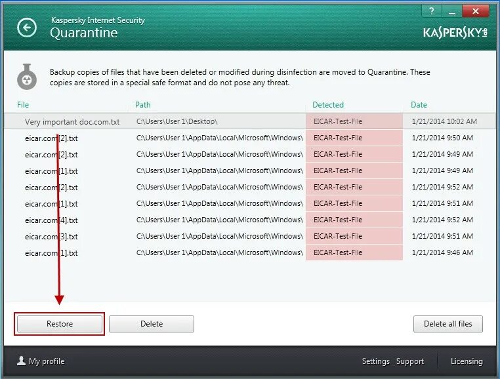Click the date 1/21/2014 9:46 AM
Screen dimensions: 500x379
[442, 252]
